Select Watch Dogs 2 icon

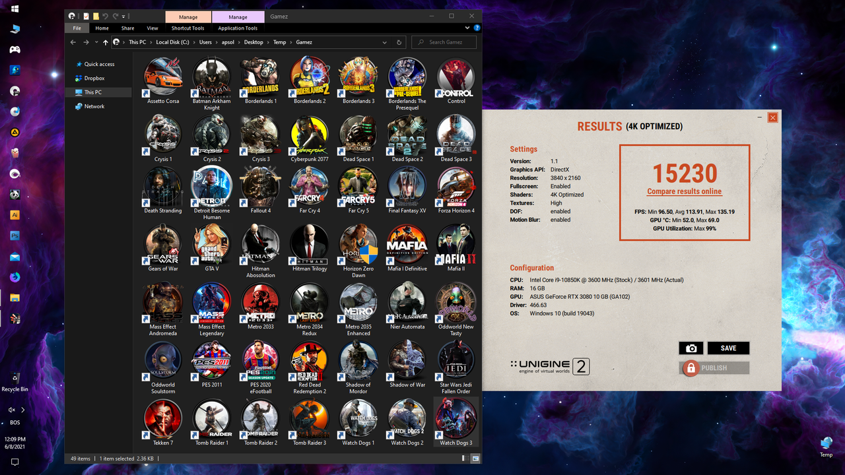tap(407, 422)
